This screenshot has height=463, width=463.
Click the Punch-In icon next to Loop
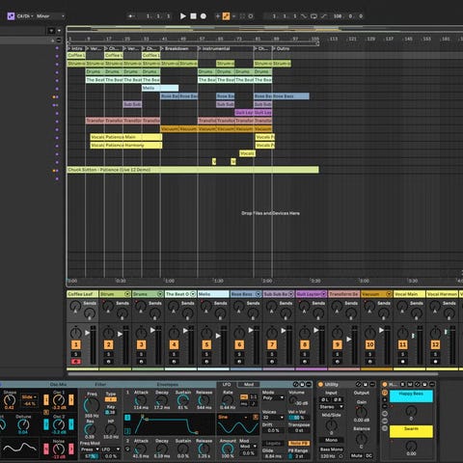coord(304,16)
